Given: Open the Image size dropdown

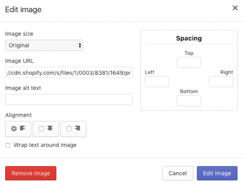Looking at the screenshot, I should click(44, 45).
